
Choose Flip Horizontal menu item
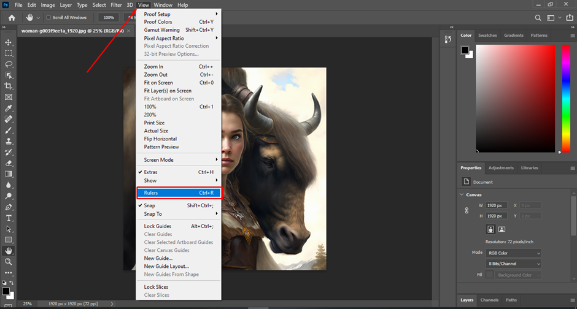179,139
